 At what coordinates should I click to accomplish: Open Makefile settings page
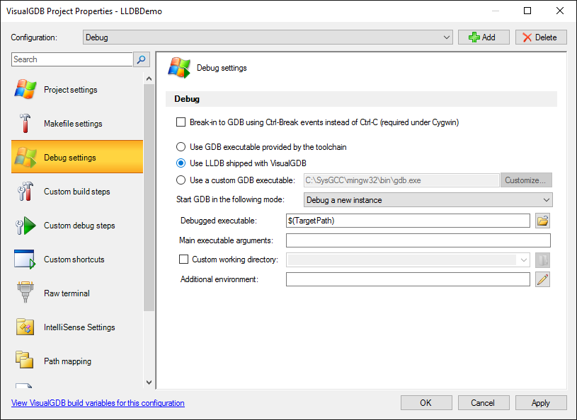click(77, 123)
